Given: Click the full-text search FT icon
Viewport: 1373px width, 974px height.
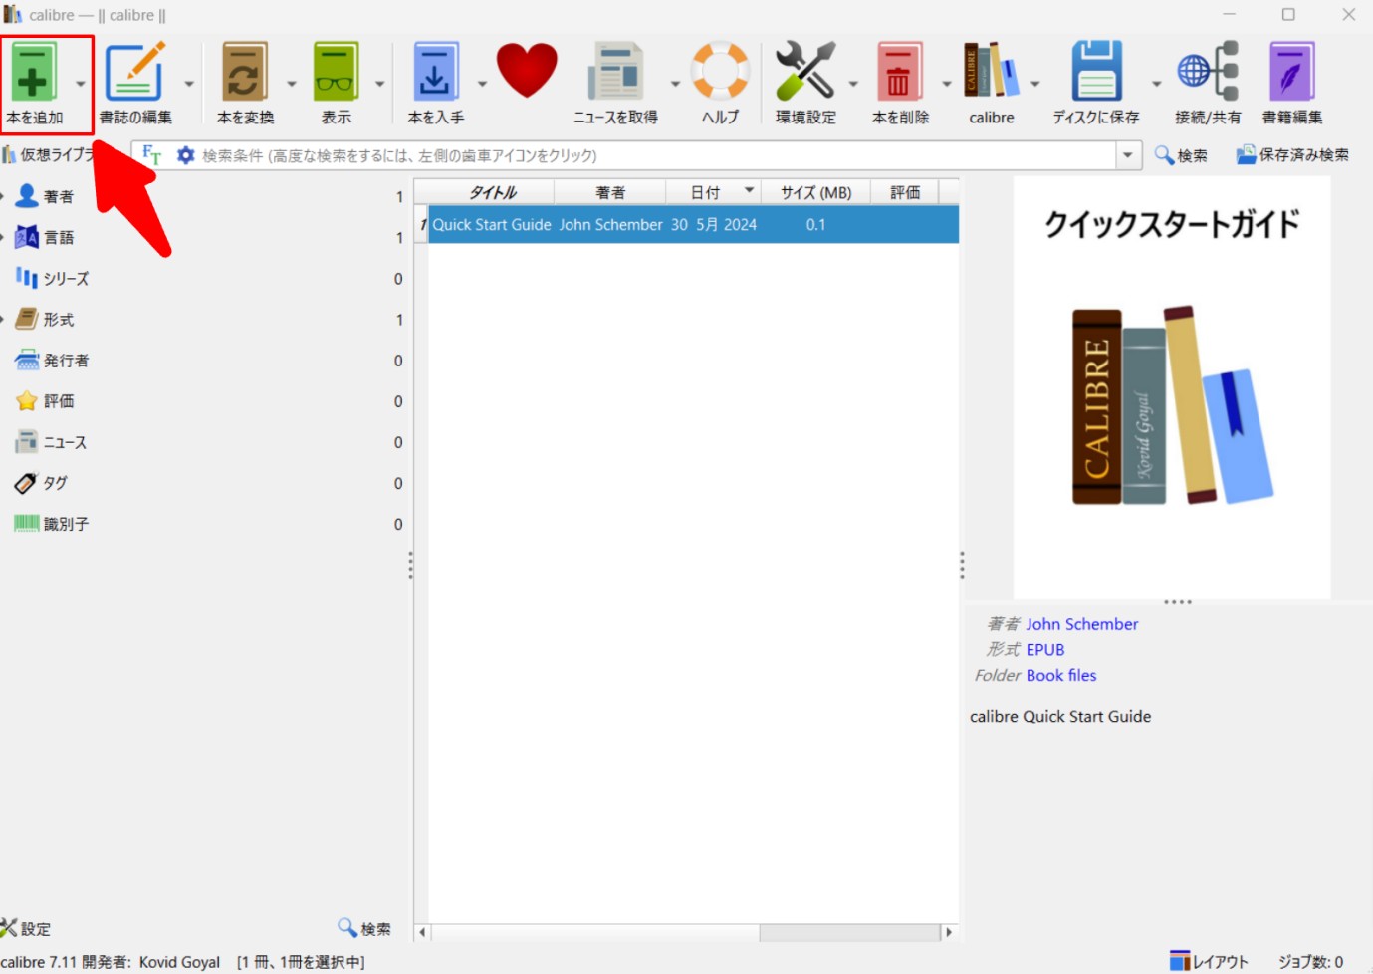Looking at the screenshot, I should [151, 155].
